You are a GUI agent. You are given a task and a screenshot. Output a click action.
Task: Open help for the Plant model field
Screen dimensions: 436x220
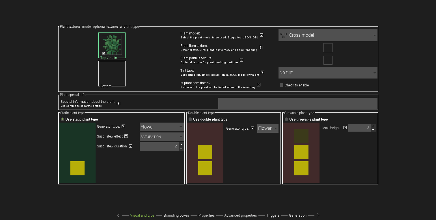click(x=261, y=35)
